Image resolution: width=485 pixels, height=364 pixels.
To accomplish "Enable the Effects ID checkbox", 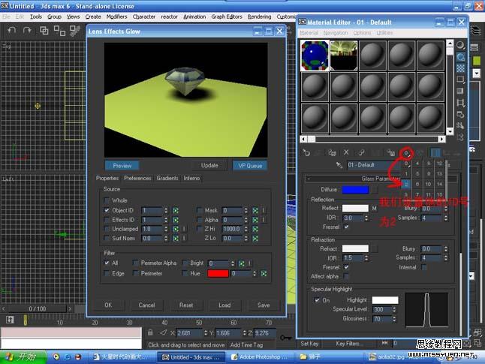I will pos(107,220).
